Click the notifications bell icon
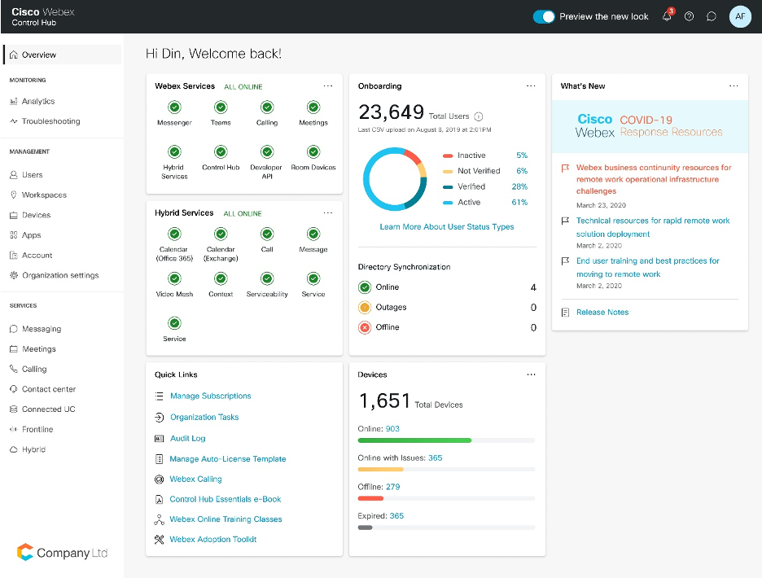Screen dimensions: 762x578 [x=668, y=16]
